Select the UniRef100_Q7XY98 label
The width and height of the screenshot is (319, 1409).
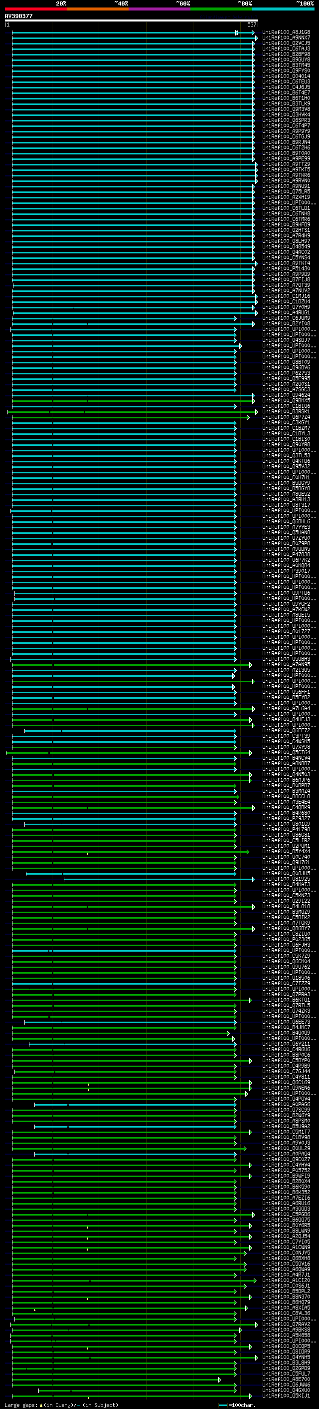tap(286, 747)
